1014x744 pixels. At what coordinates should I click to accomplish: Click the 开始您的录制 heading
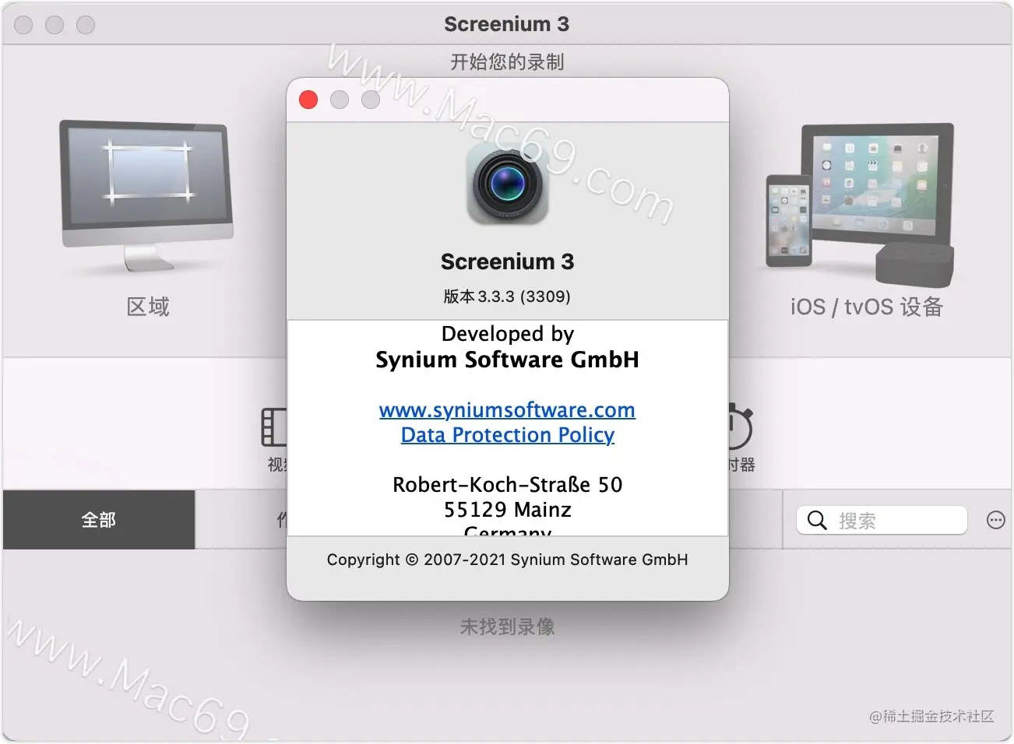[x=507, y=62]
